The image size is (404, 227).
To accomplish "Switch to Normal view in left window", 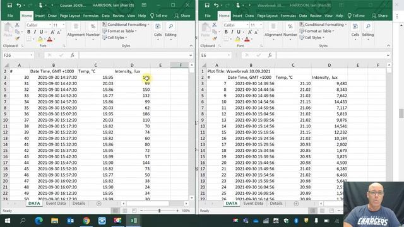I will click(x=115, y=211).
